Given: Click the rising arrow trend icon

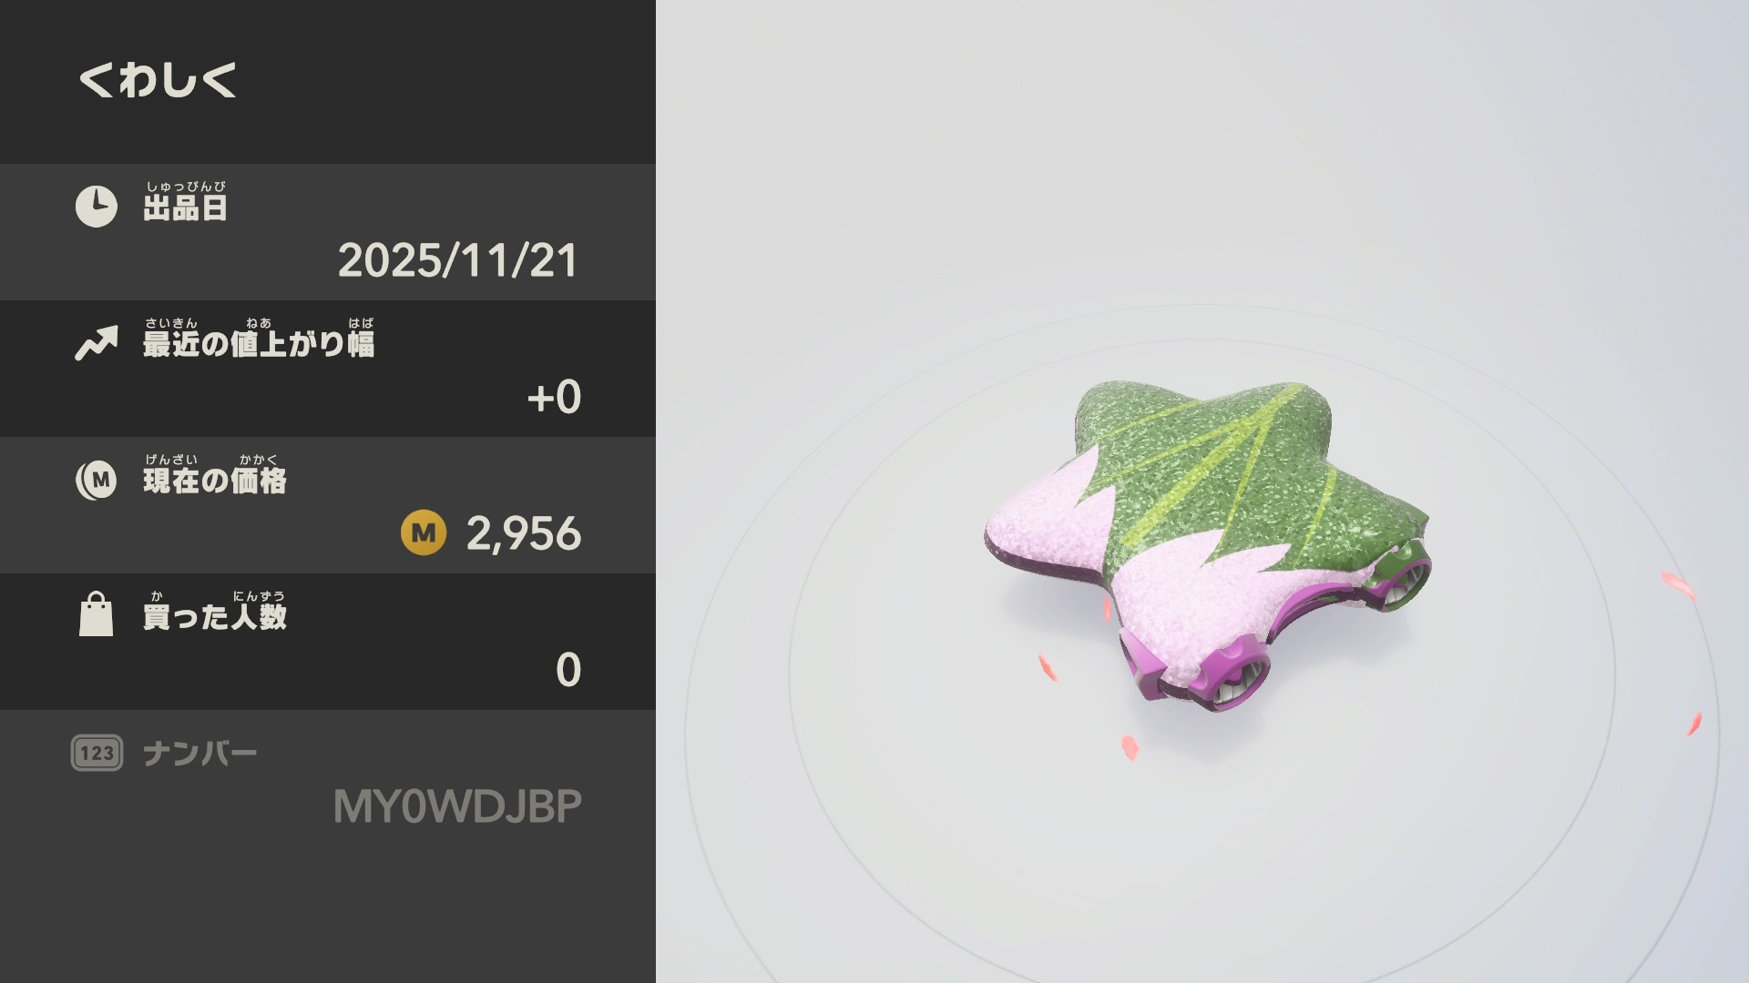Looking at the screenshot, I should [97, 343].
